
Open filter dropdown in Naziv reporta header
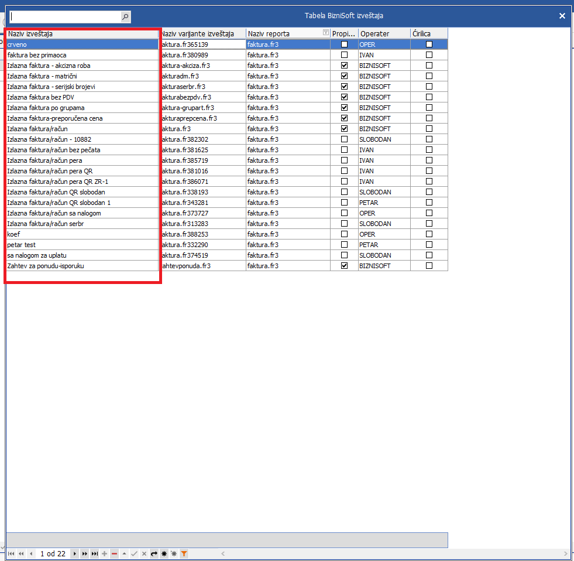[325, 33]
